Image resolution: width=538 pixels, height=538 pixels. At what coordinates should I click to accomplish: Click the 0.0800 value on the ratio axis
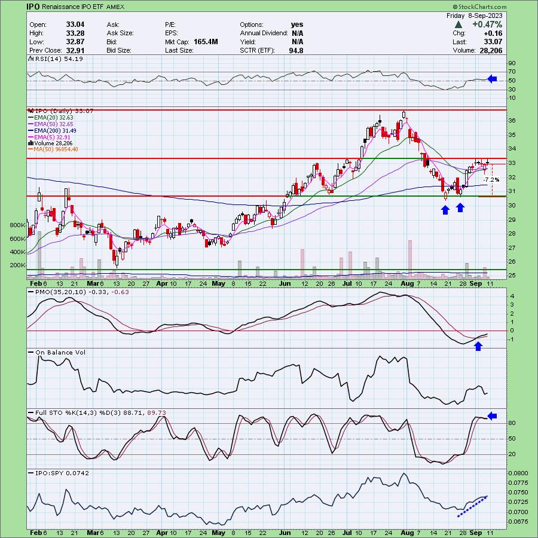518,473
